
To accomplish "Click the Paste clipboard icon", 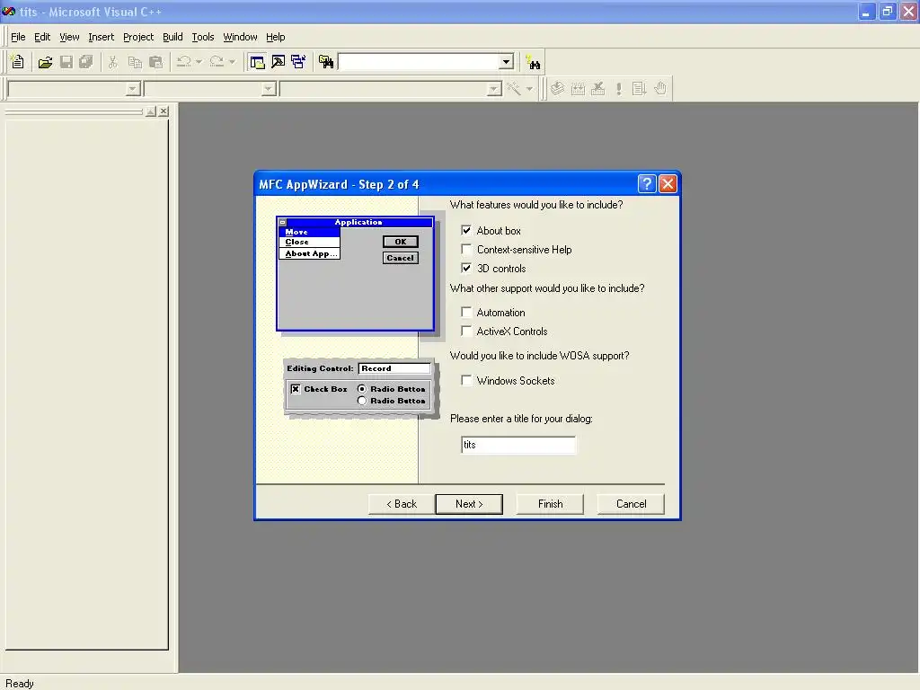I will pyautogui.click(x=155, y=62).
